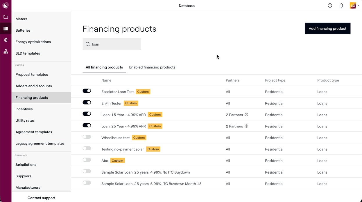Viewport: 362px width, 202px height.
Task: Select the Database icon in the left rail
Action: (6, 28)
